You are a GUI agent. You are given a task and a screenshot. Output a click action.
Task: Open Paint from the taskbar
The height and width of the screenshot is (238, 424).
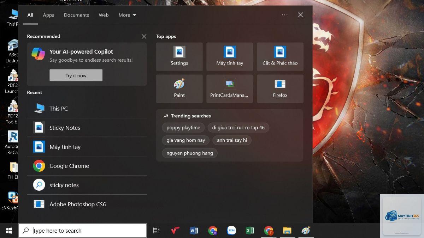point(306,231)
